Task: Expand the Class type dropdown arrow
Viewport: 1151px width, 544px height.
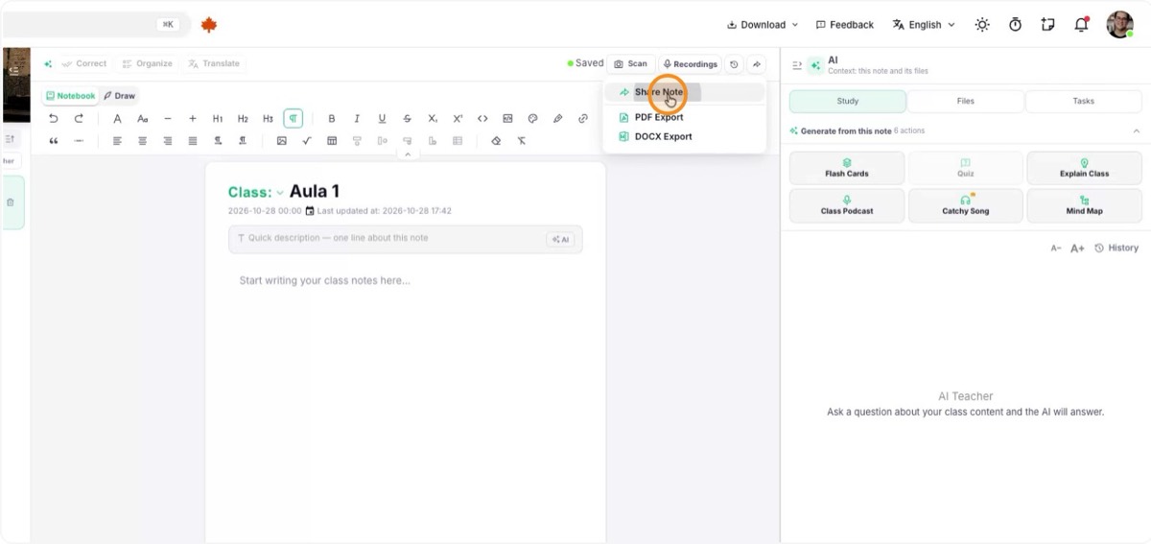Action: coord(280,193)
